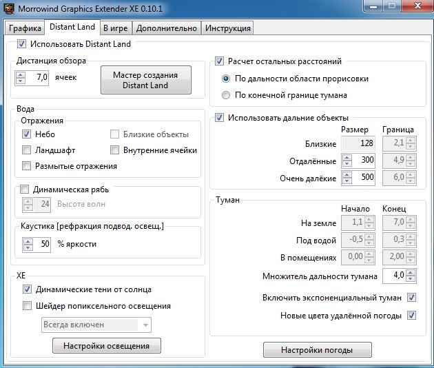
Task: Click the Отдалённые Граница 4,9 spinner
Action: 400,161
